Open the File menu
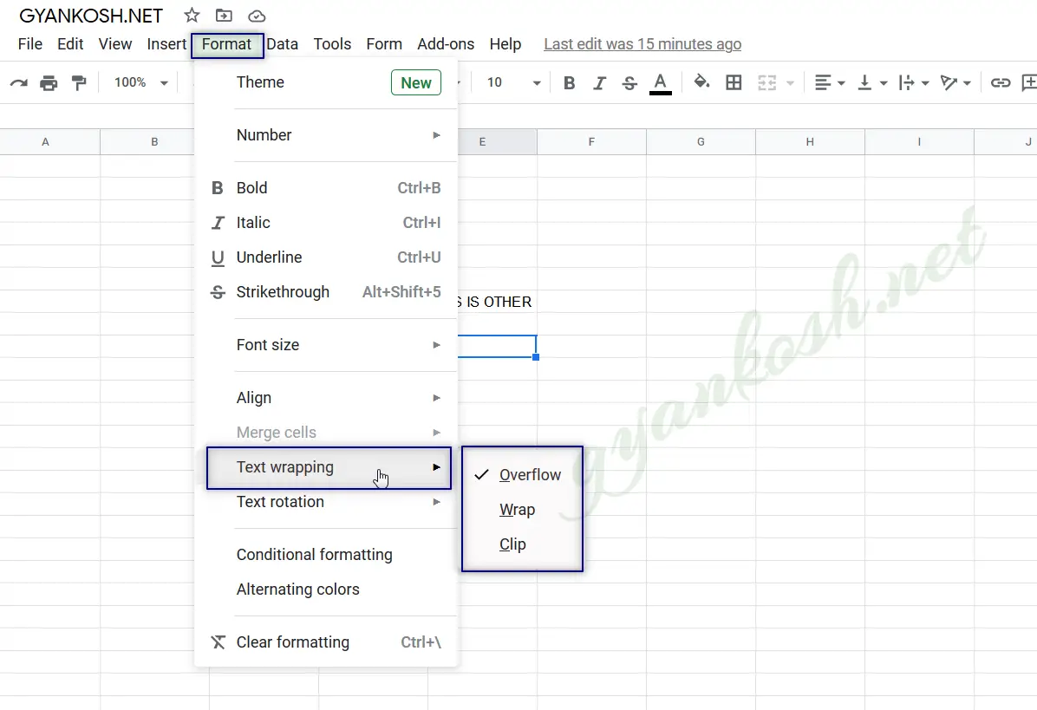Image resolution: width=1037 pixels, height=710 pixels. (x=29, y=44)
